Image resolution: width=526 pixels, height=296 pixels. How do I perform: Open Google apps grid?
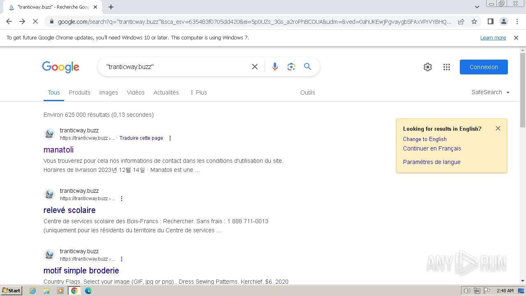coord(447,67)
